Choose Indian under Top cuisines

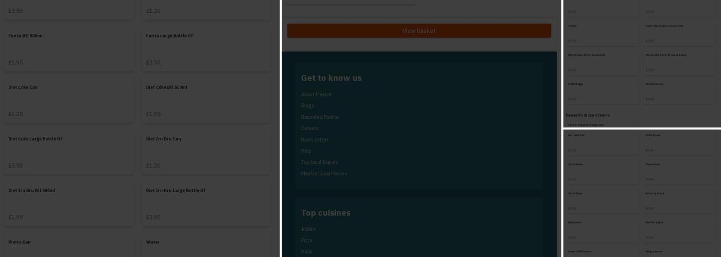click(x=307, y=229)
